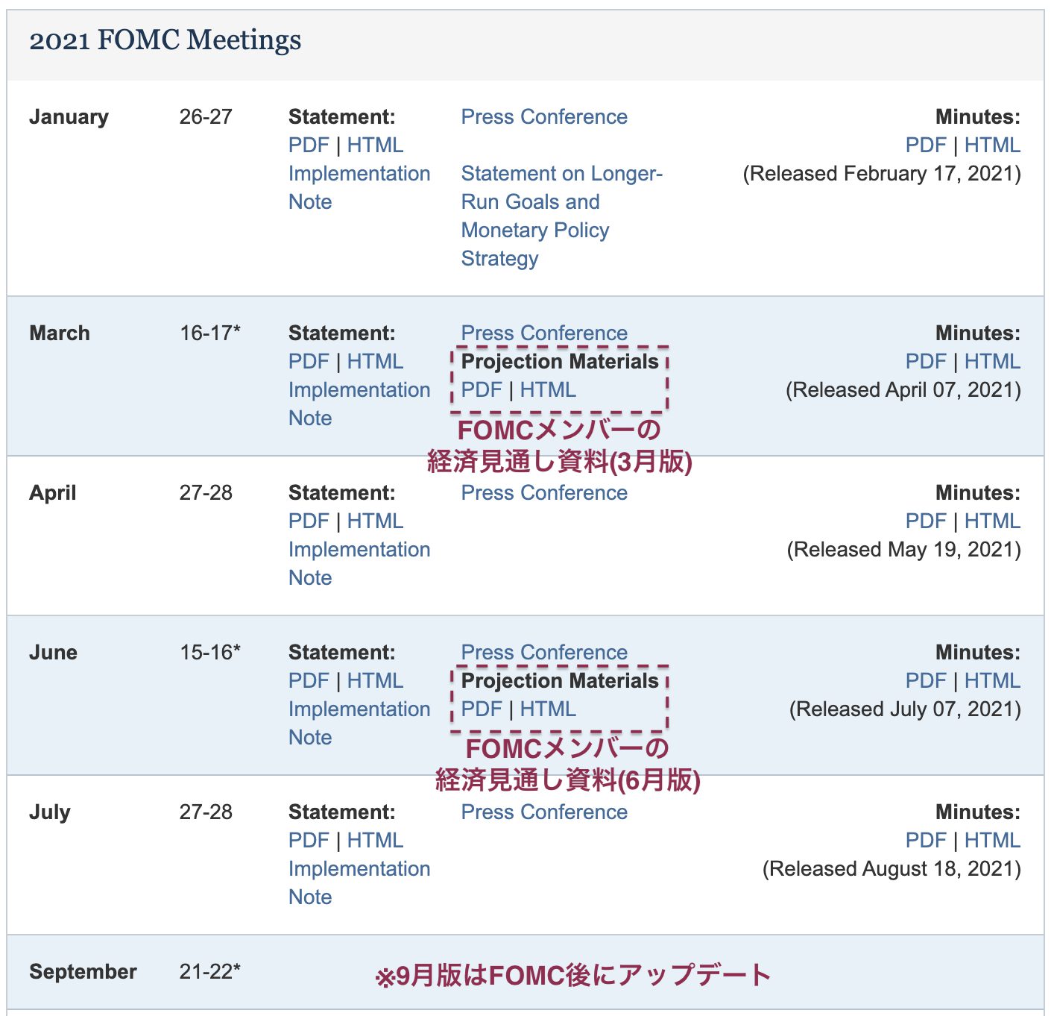The width and height of the screenshot is (1054, 1016).
Task: Open January Statement PDF link
Action: (x=309, y=145)
